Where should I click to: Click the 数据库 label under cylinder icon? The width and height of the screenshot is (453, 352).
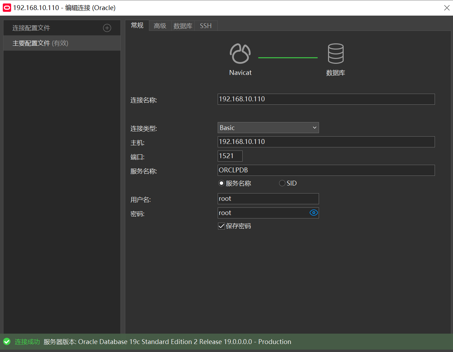[336, 73]
